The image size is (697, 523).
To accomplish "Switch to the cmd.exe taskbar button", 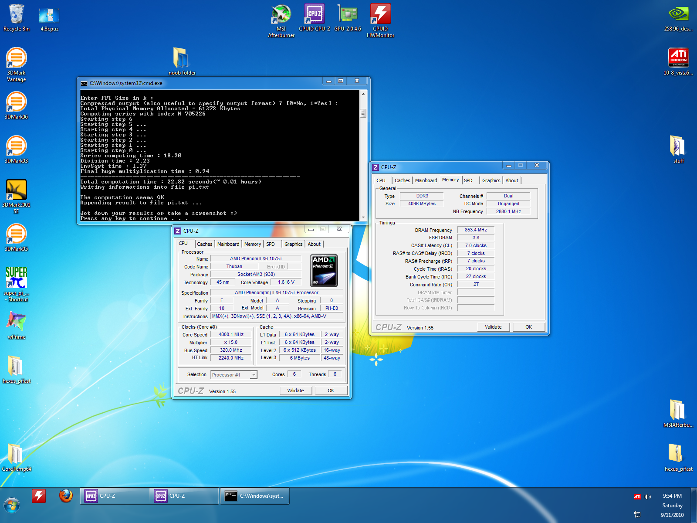I will [x=254, y=496].
